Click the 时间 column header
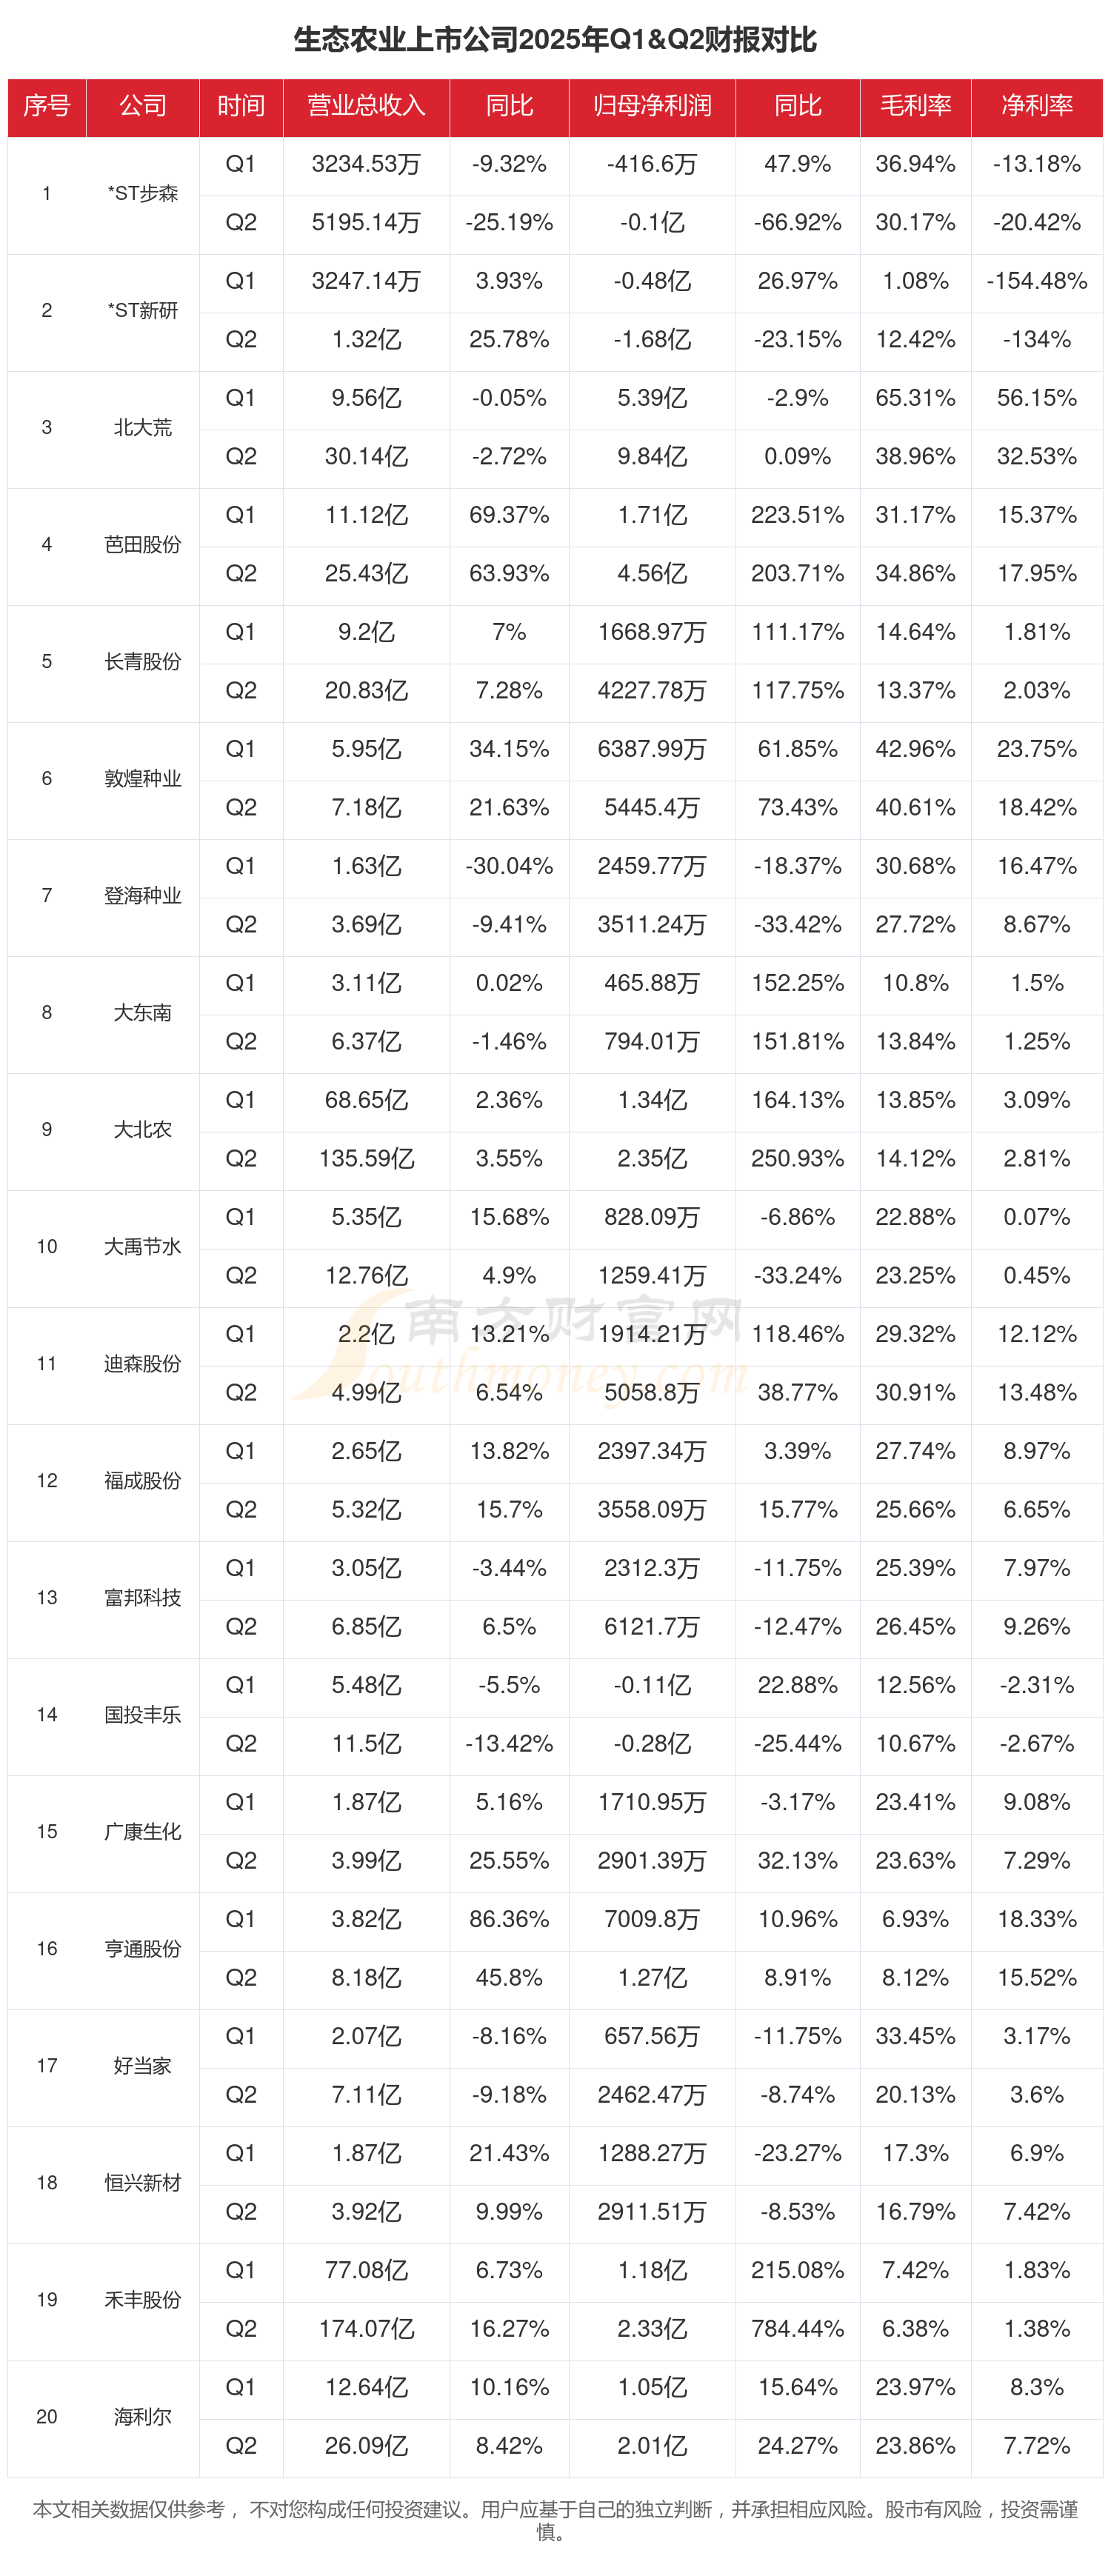 [241, 106]
